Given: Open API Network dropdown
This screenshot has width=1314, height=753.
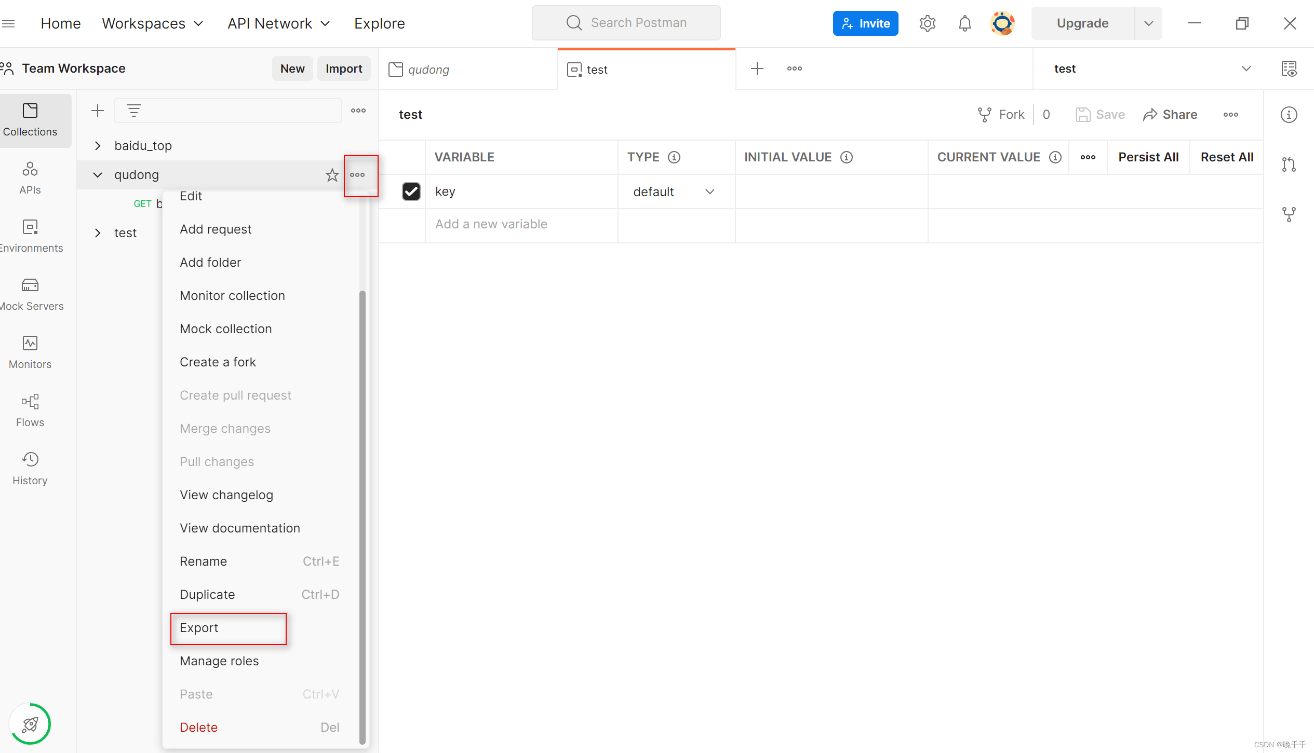Looking at the screenshot, I should pos(279,23).
